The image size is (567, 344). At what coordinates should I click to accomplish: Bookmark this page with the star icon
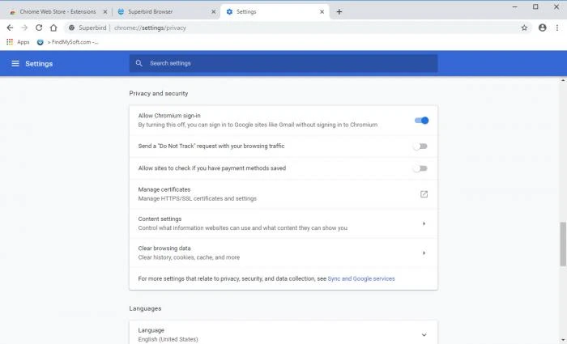click(x=524, y=28)
